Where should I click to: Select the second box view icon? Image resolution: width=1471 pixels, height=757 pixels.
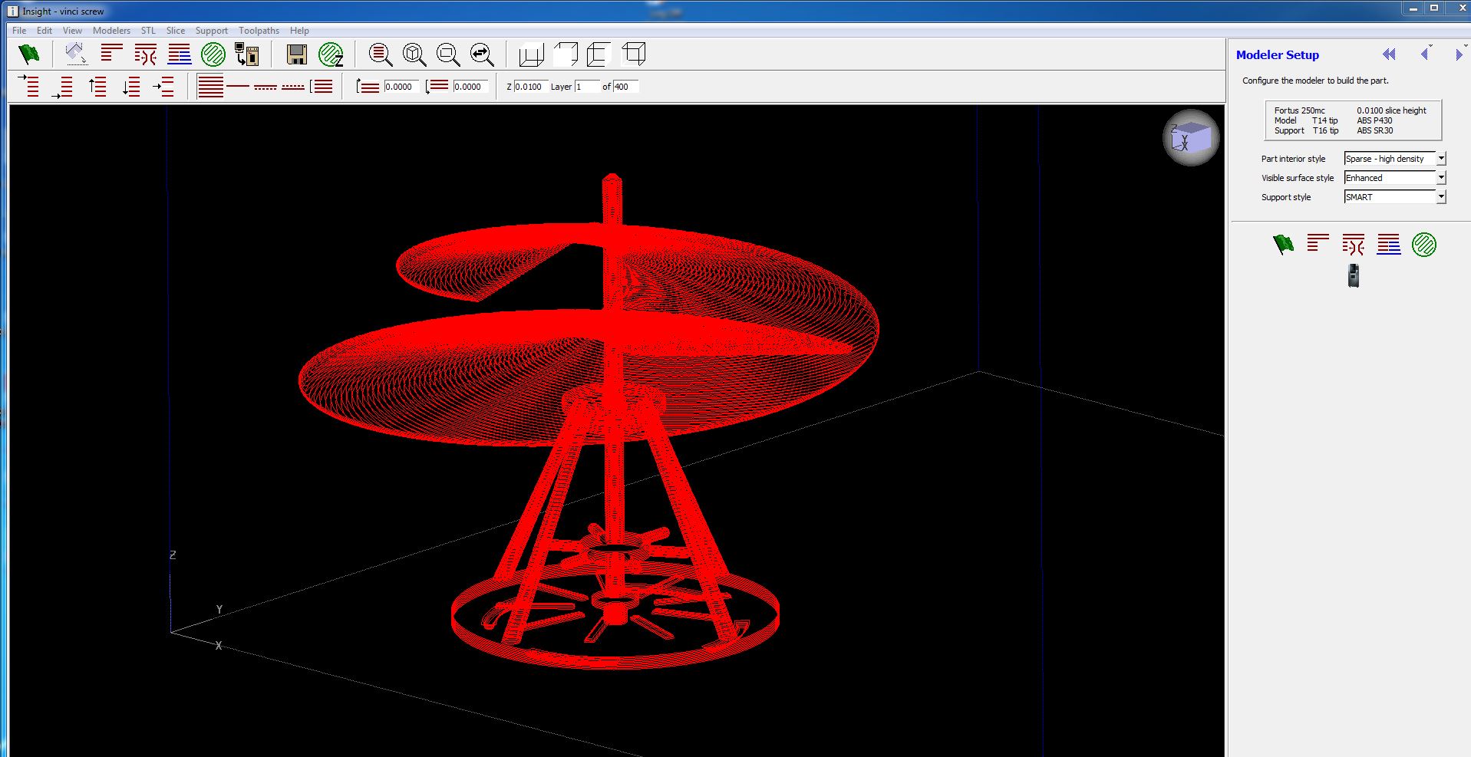566,54
